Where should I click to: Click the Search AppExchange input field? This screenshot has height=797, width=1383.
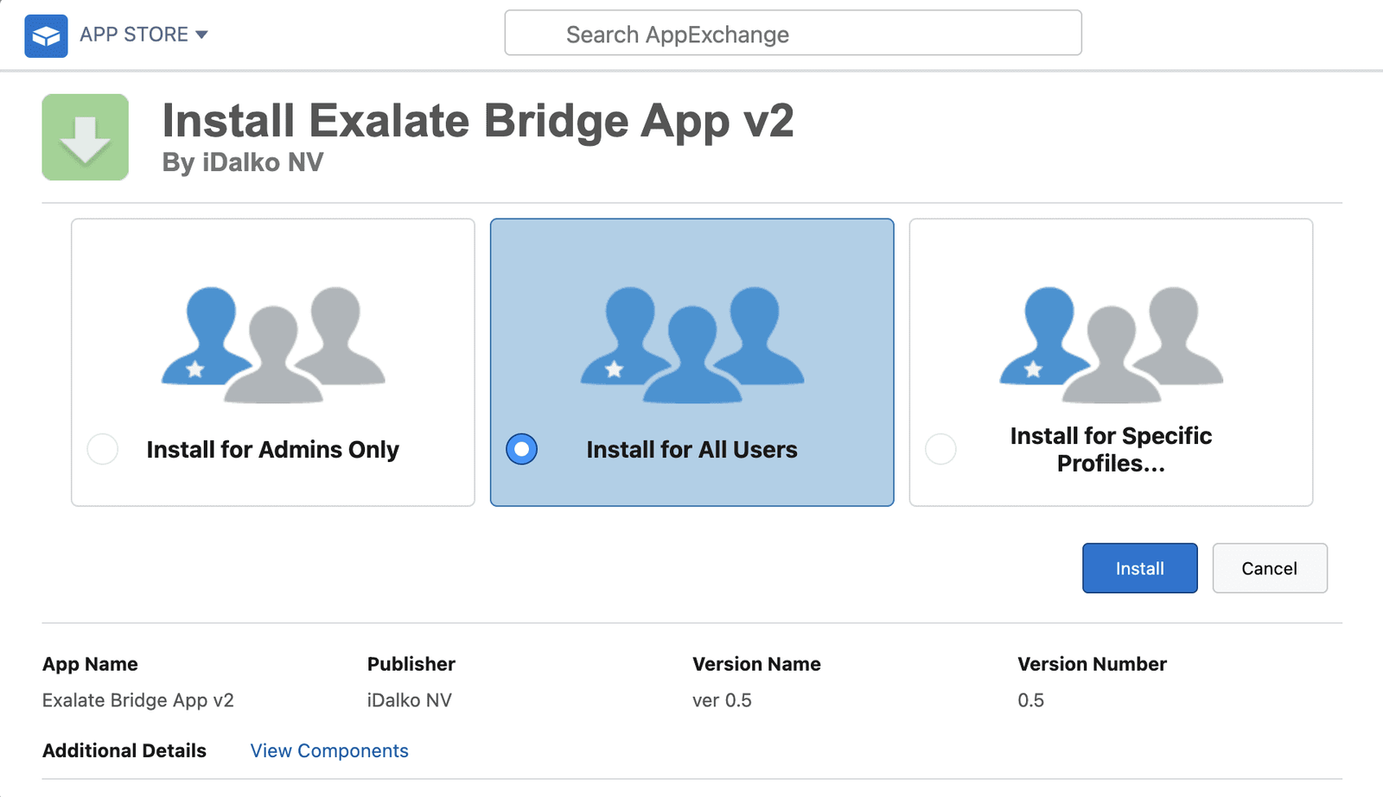pyautogui.click(x=793, y=33)
